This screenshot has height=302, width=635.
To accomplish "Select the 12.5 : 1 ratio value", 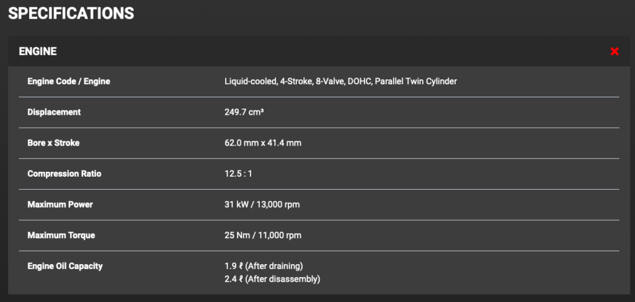I will coord(238,174).
